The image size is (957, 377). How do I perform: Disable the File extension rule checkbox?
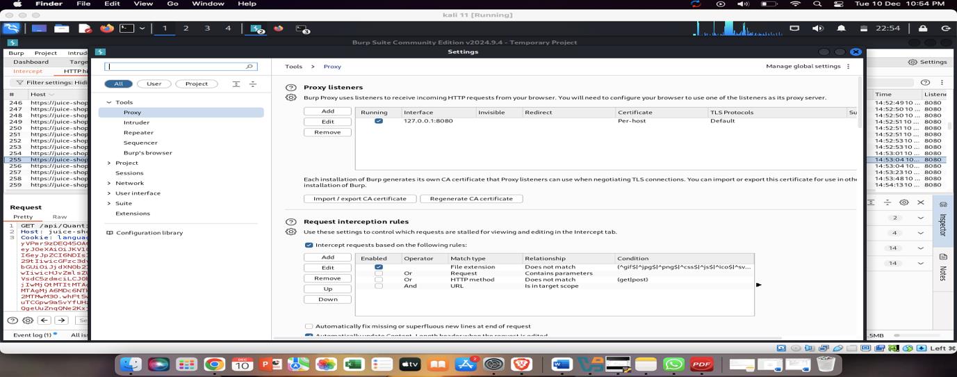[x=378, y=267]
